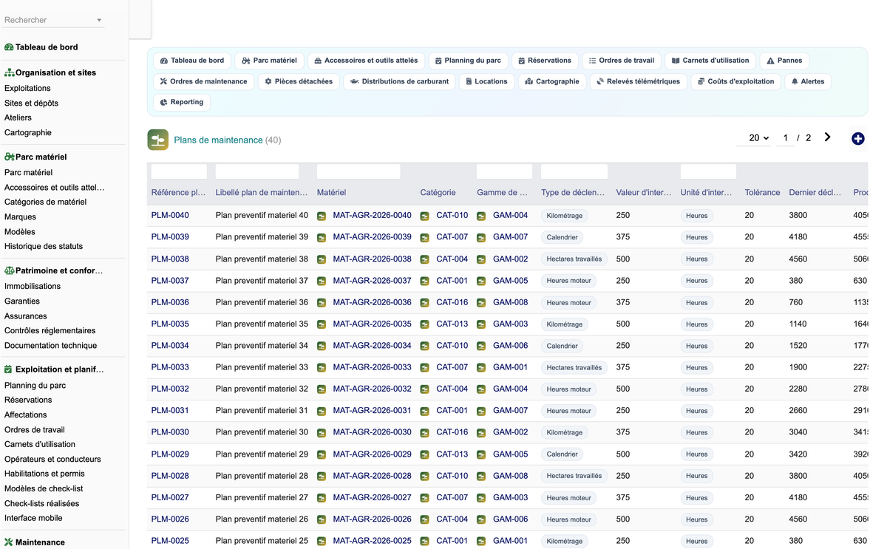Open gamme link GAM-007 in PLM-0039 row

tap(511, 237)
